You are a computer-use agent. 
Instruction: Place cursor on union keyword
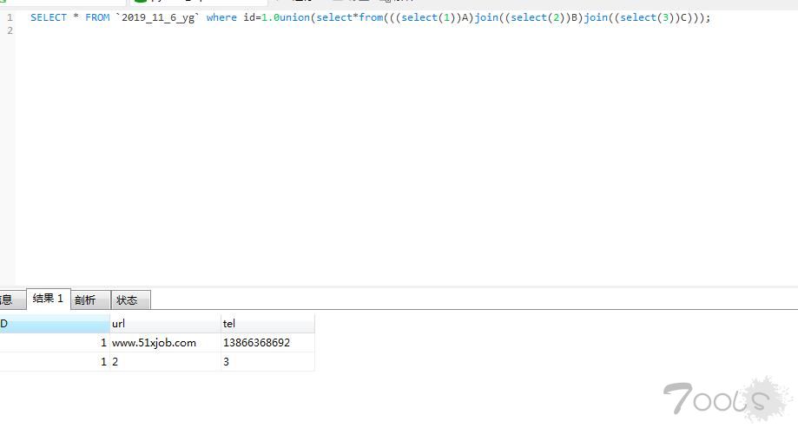(294, 17)
